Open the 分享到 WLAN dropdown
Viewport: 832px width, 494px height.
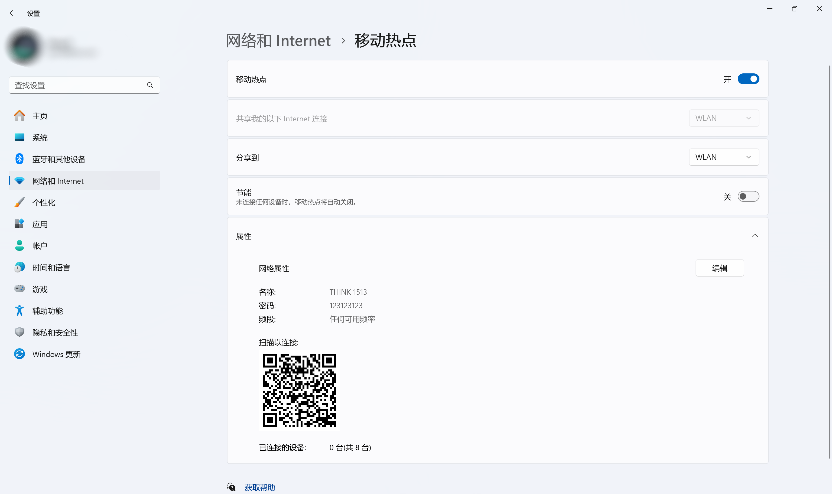point(723,157)
